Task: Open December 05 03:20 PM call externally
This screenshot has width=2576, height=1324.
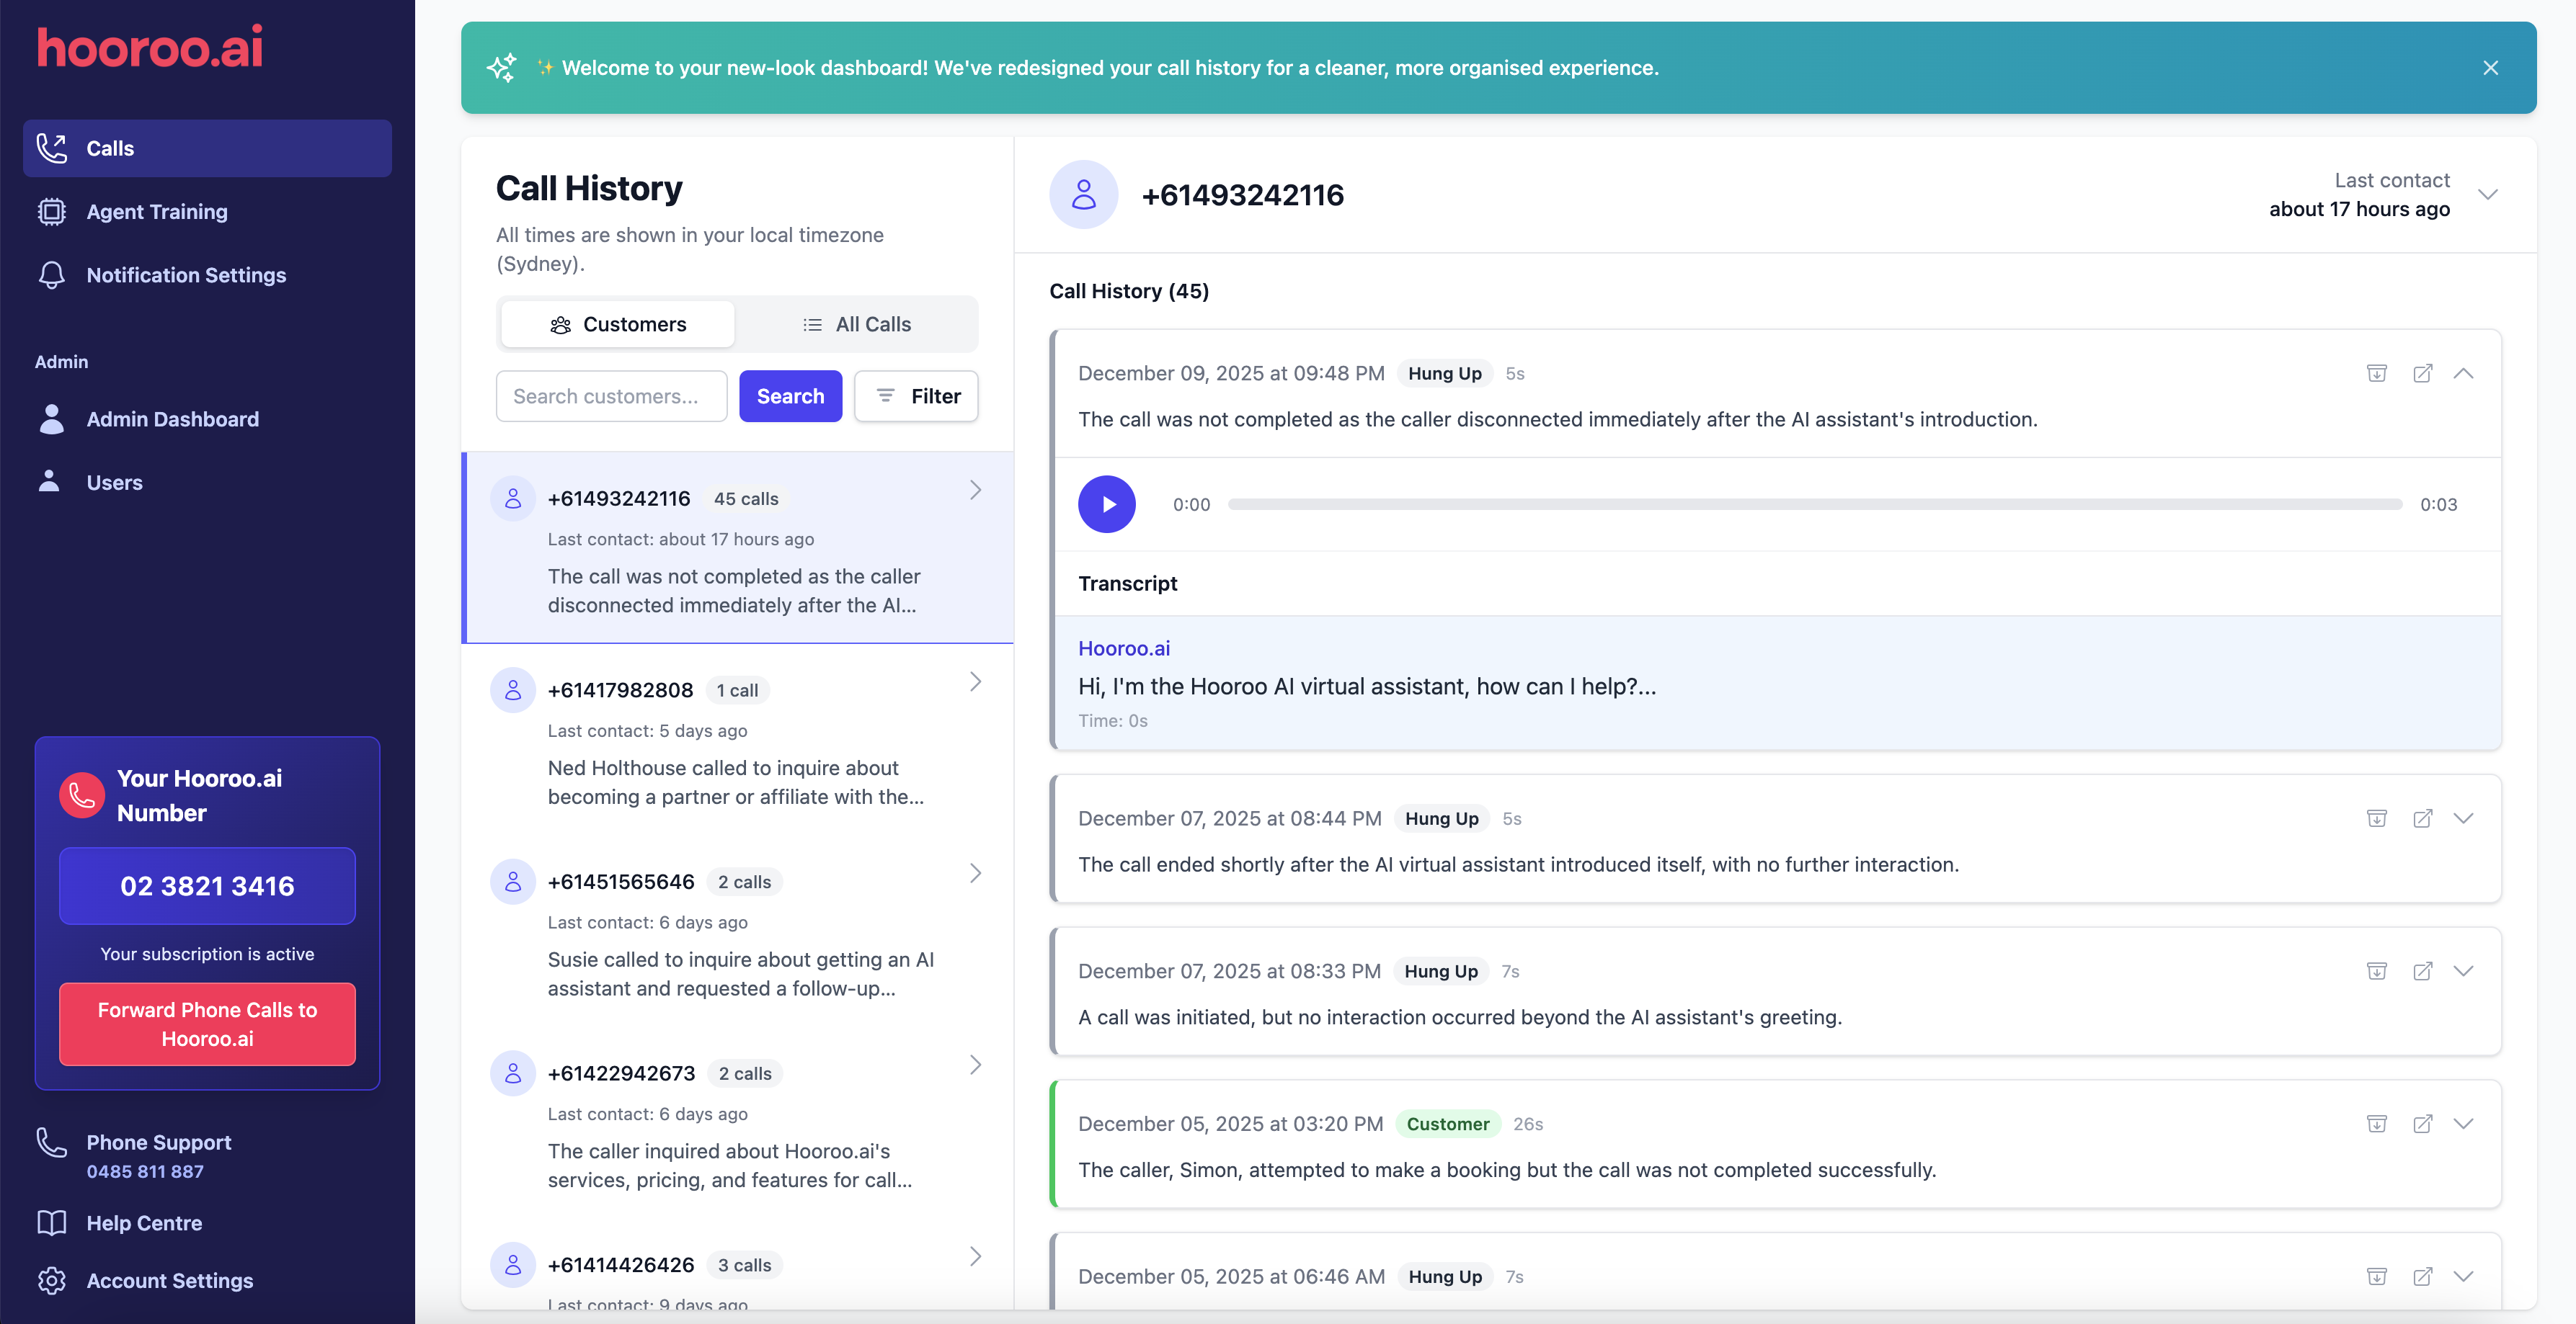Action: (2422, 1124)
